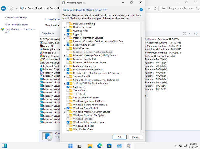
Task: Enable the Telnet Client checkbox
Action: coord(68,91)
